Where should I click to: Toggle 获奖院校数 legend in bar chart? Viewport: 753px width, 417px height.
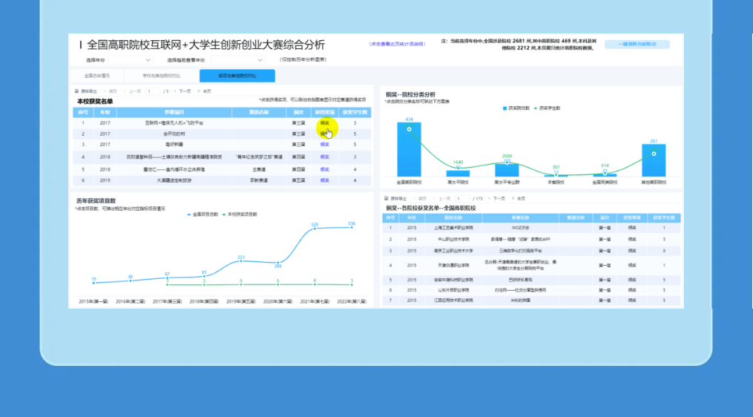point(516,108)
